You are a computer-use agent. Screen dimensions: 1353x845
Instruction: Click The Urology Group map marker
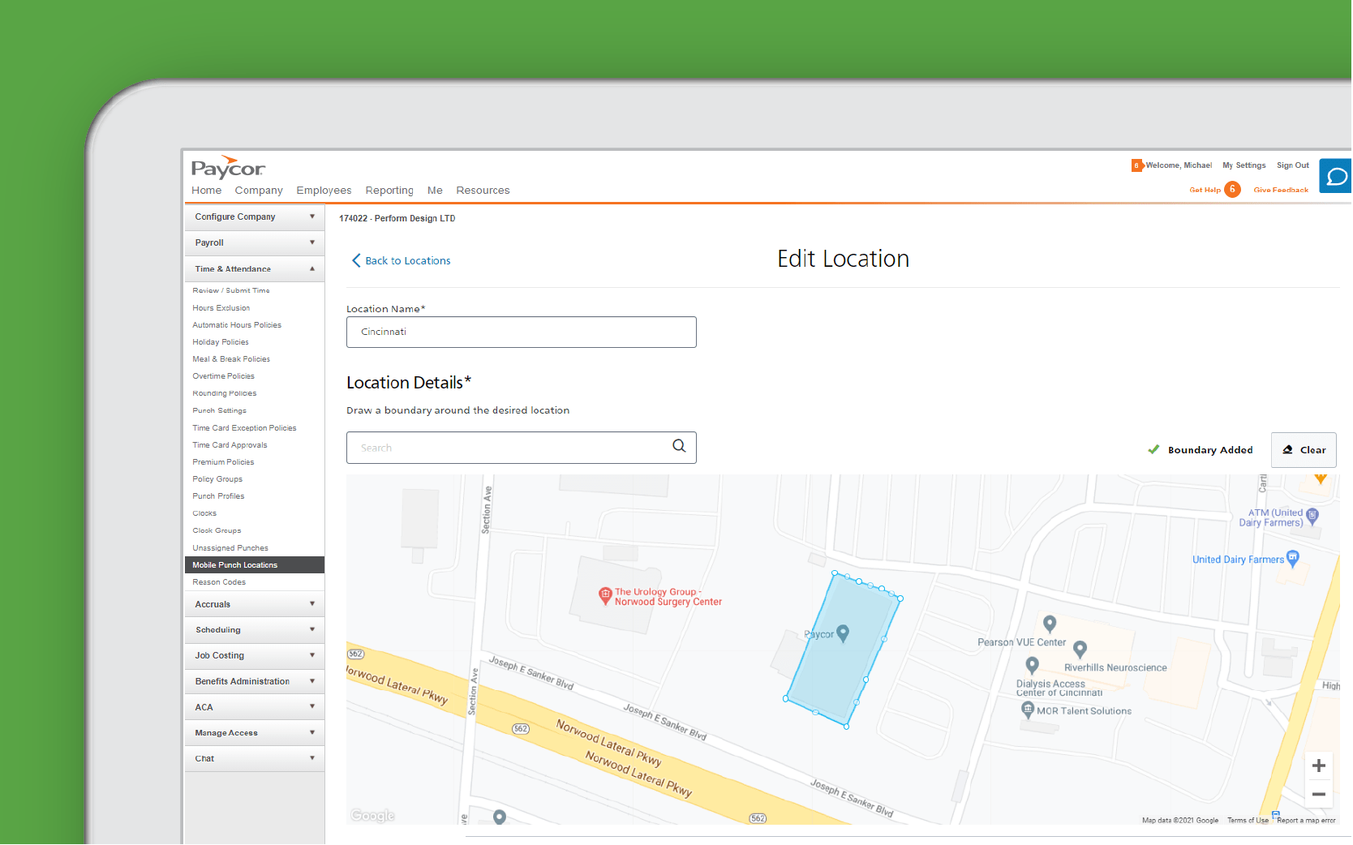[x=605, y=596]
